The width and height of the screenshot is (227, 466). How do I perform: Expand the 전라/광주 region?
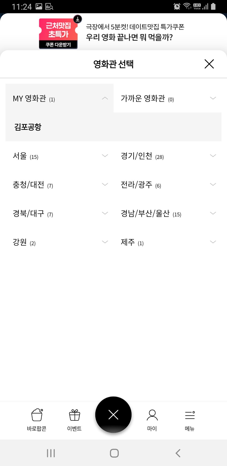pyautogui.click(x=167, y=184)
